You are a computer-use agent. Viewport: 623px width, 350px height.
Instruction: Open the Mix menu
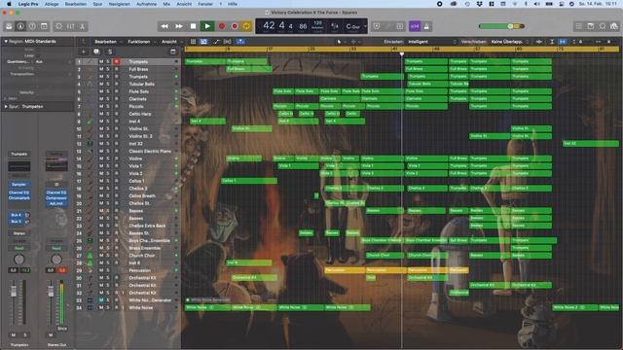166,4
